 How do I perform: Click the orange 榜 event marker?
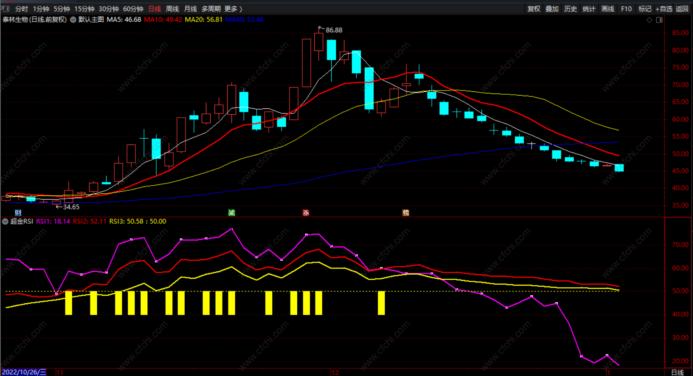click(406, 212)
